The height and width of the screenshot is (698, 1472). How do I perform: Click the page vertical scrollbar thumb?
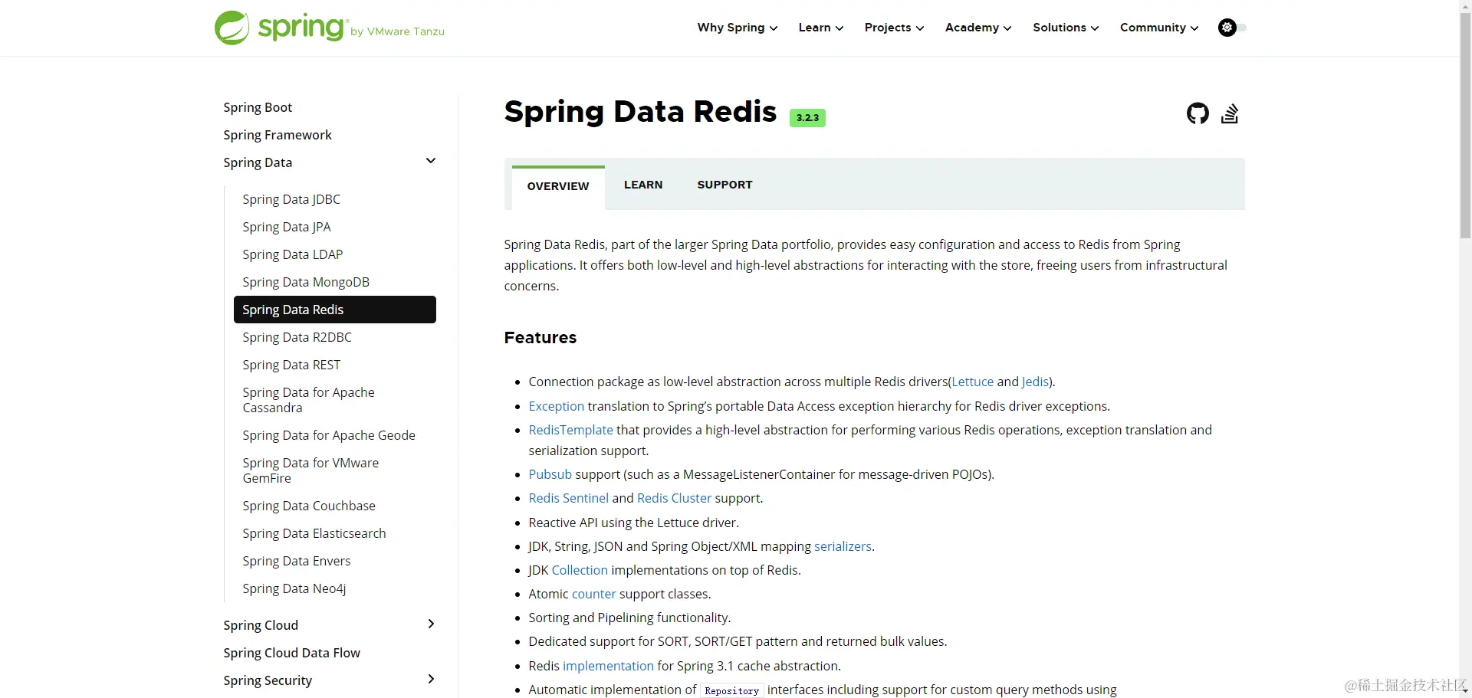pyautogui.click(x=1465, y=126)
